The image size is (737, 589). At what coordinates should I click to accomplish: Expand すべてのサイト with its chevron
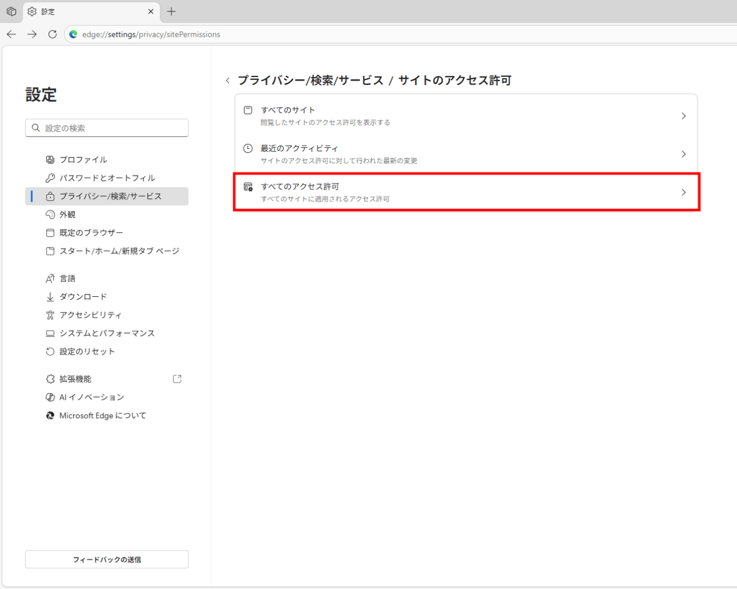point(683,116)
